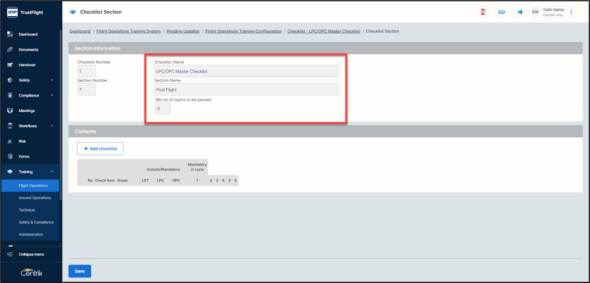Click the Section Name input field
This screenshot has width=590, height=283.
(x=246, y=89)
